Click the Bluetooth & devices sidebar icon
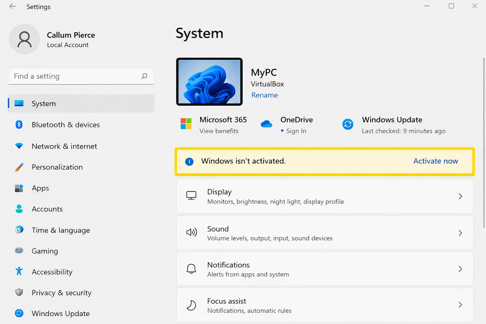Viewport: 486px width, 324px height. click(x=19, y=125)
